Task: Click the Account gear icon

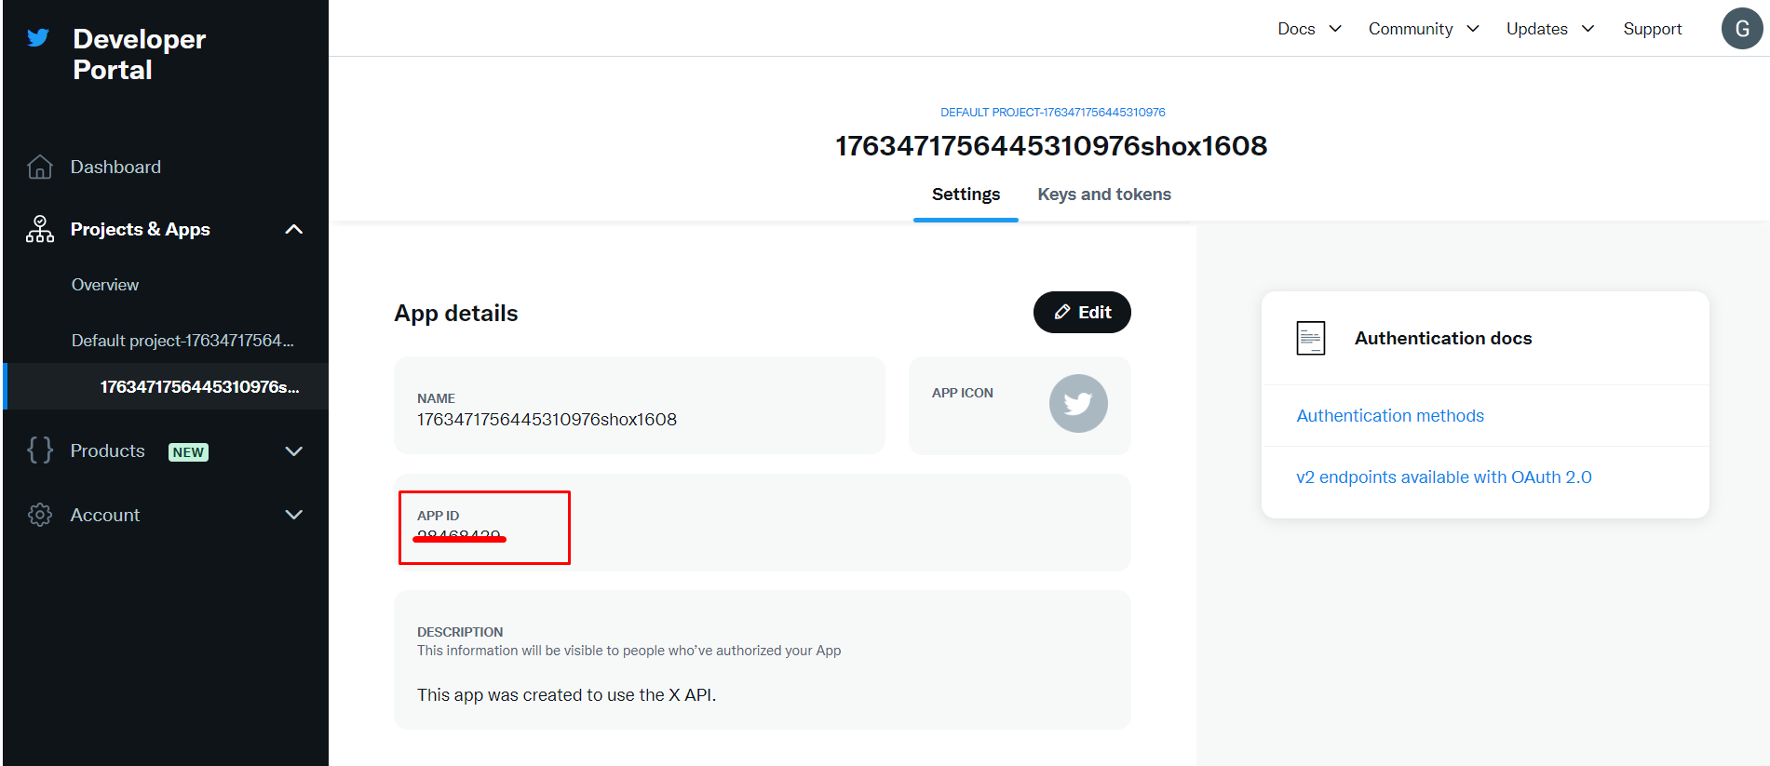Action: [40, 515]
